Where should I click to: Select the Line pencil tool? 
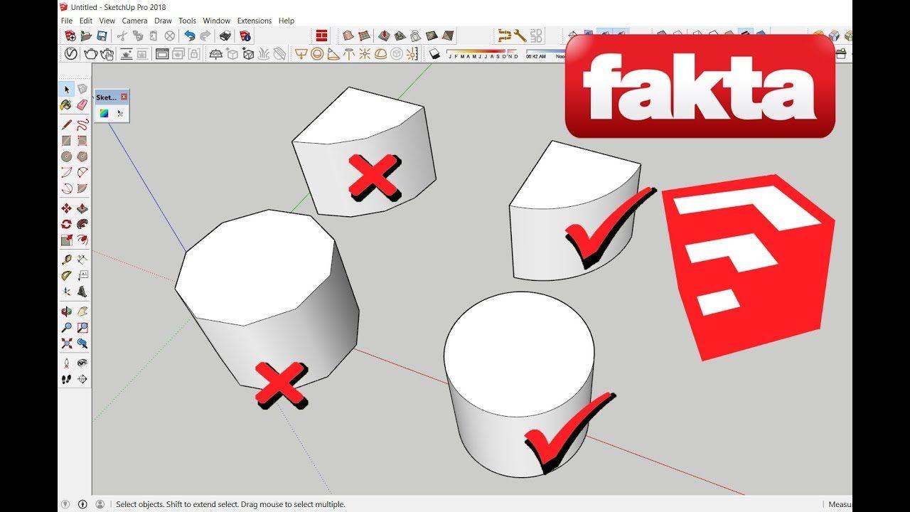67,125
